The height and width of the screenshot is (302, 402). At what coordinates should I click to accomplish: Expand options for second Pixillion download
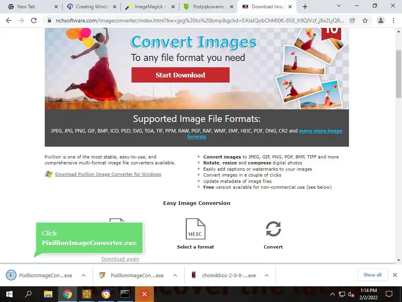coord(175,275)
